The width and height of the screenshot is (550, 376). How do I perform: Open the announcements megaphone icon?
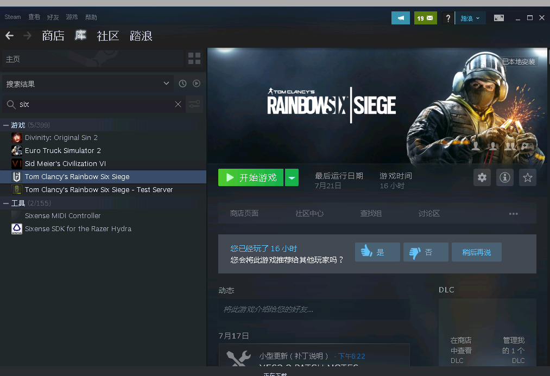pos(401,18)
